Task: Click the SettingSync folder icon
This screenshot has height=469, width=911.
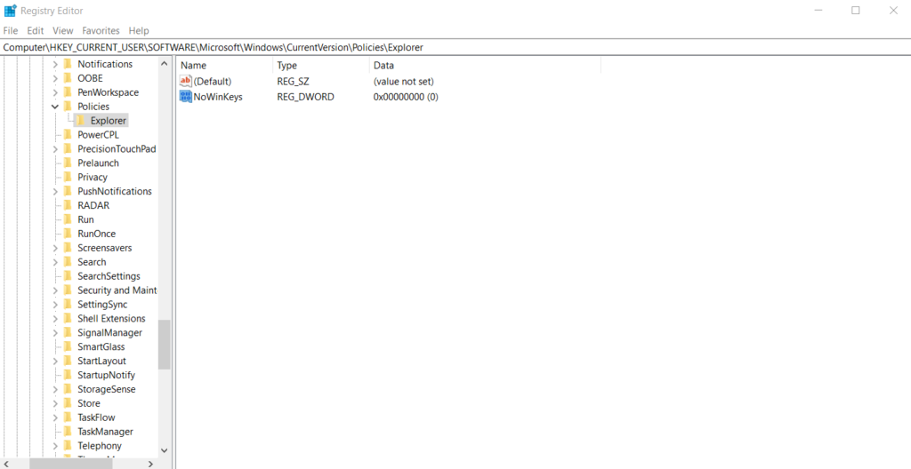Action: (68, 304)
